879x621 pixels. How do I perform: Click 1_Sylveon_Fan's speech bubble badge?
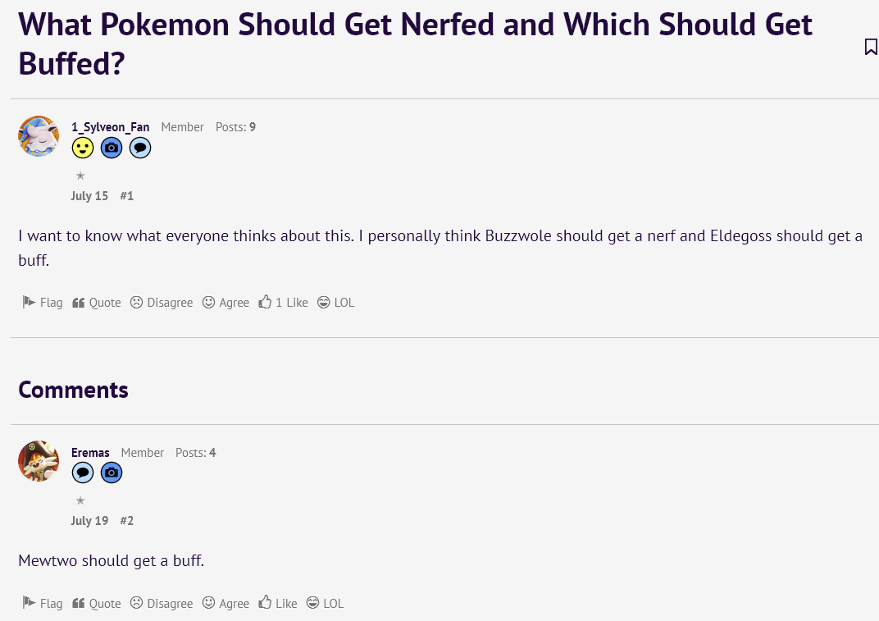140,148
